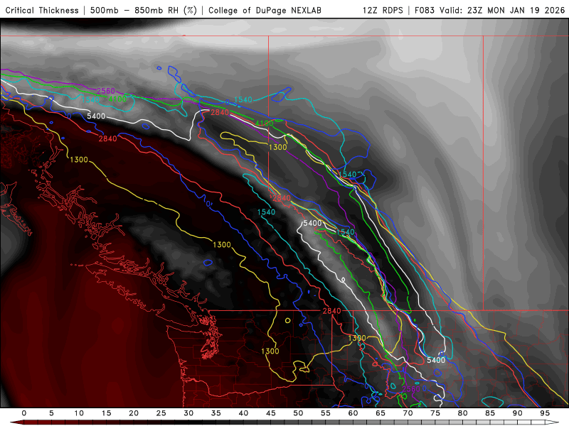Select the "10" value on the RH colorbar
Image resolution: width=569 pixels, height=426 pixels.
click(x=79, y=413)
